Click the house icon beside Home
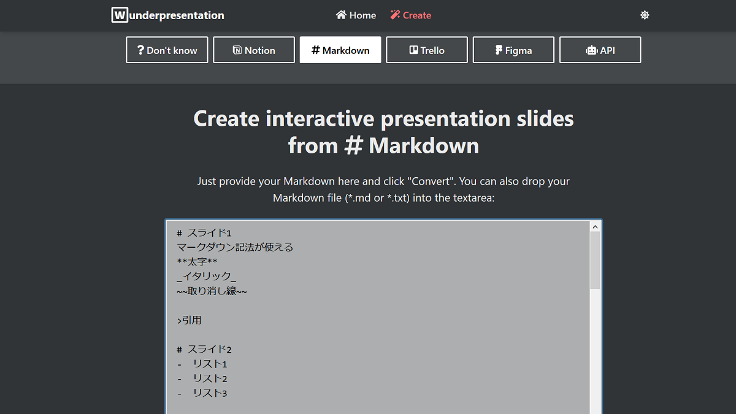 pos(341,15)
